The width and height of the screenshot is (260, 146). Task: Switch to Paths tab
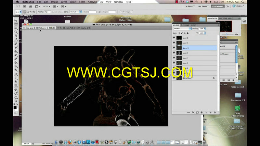click(x=194, y=25)
